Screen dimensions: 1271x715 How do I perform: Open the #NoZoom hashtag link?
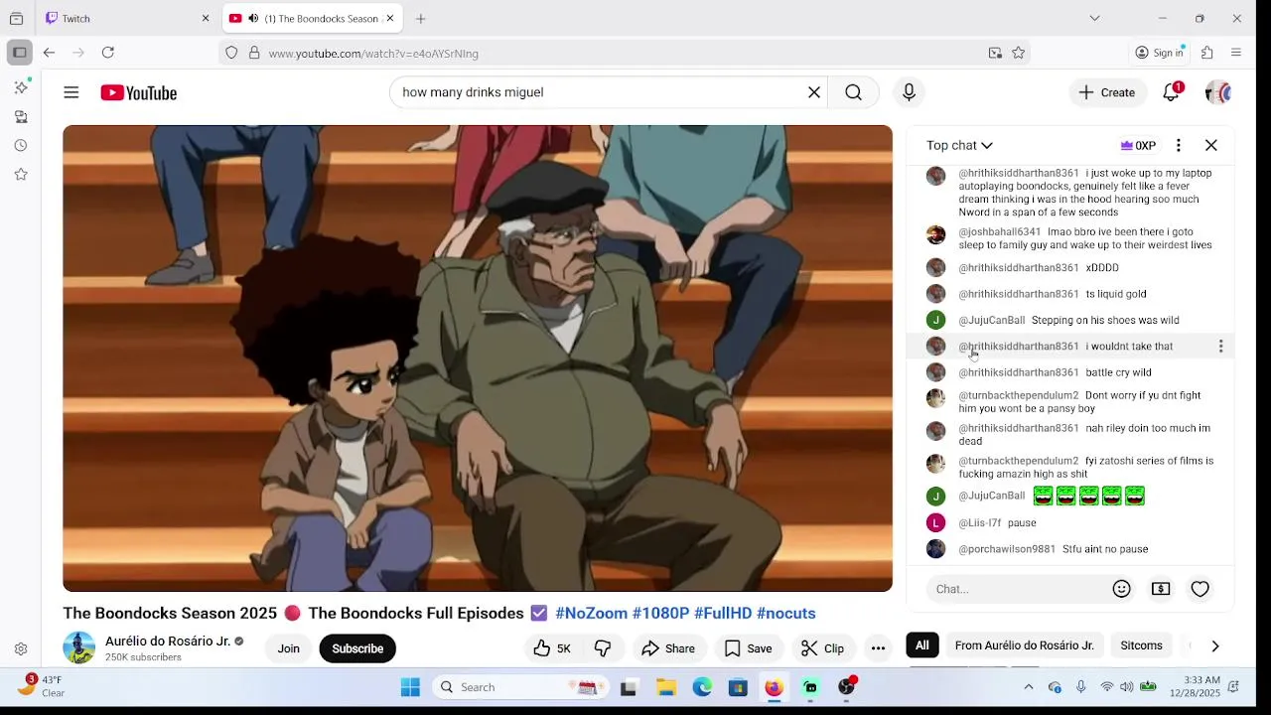point(591,613)
